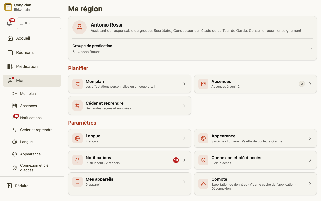Click the bell icon on the Notifications card
The image size is (321, 201).
point(77,160)
